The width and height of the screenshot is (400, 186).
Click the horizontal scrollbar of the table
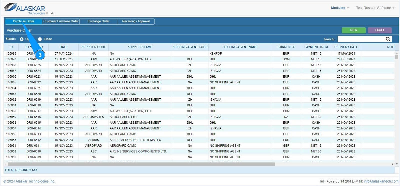pos(141,164)
